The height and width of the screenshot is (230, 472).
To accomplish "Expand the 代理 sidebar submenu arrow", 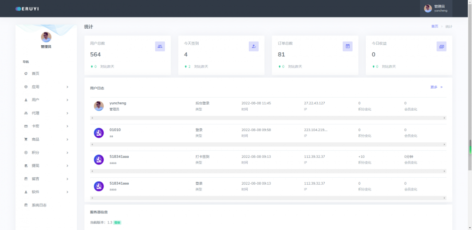I will tap(67, 113).
